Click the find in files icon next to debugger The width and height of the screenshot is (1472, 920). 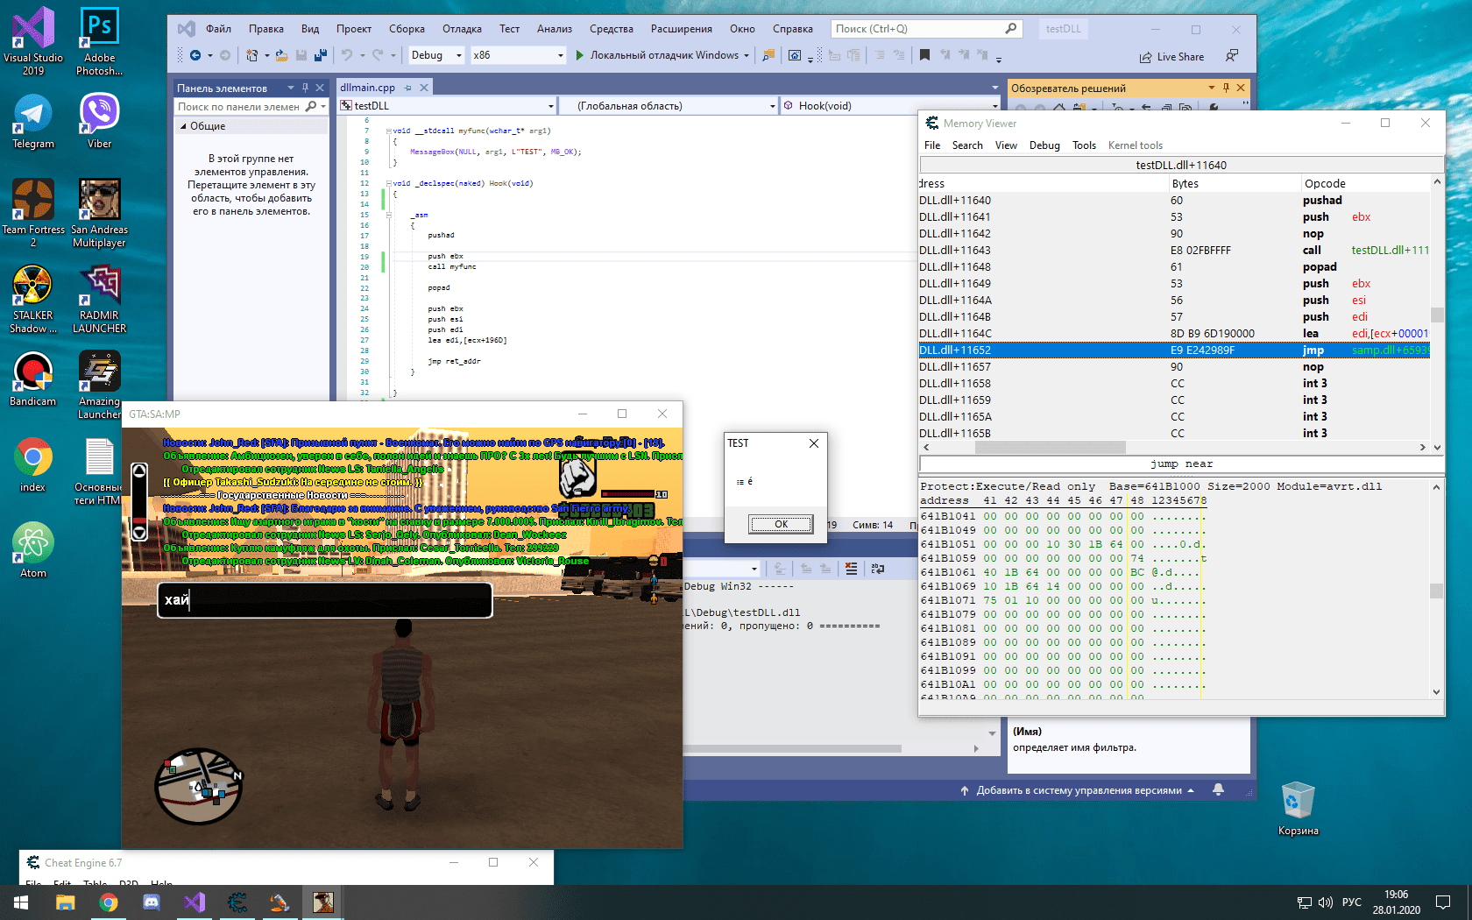coord(768,55)
